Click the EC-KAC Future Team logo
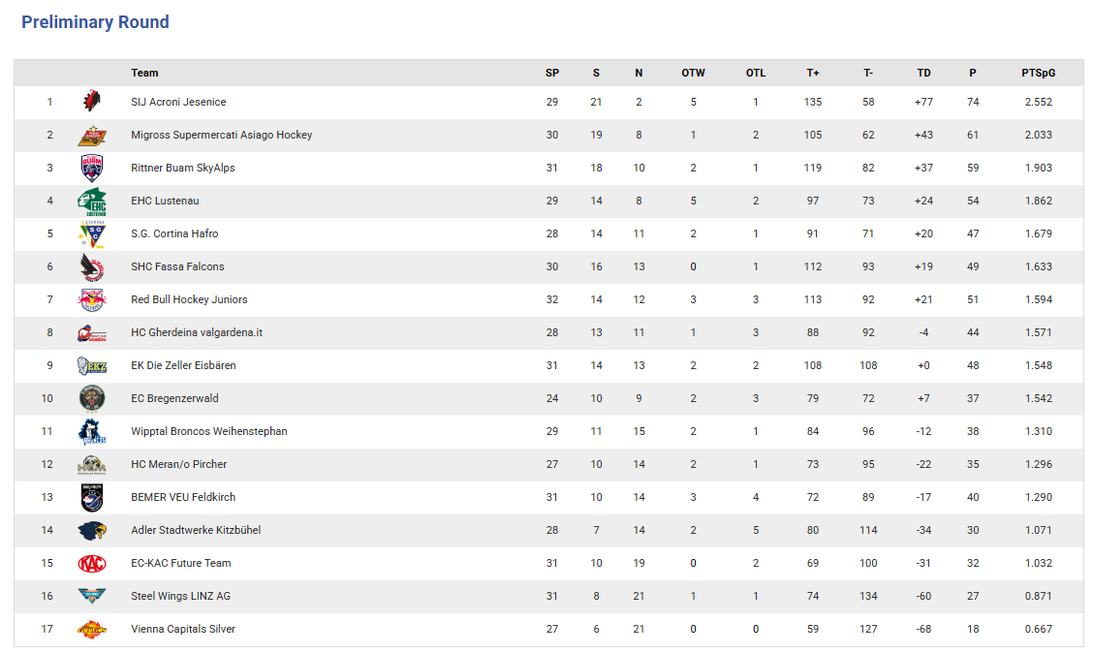The image size is (1093, 653). 92,564
